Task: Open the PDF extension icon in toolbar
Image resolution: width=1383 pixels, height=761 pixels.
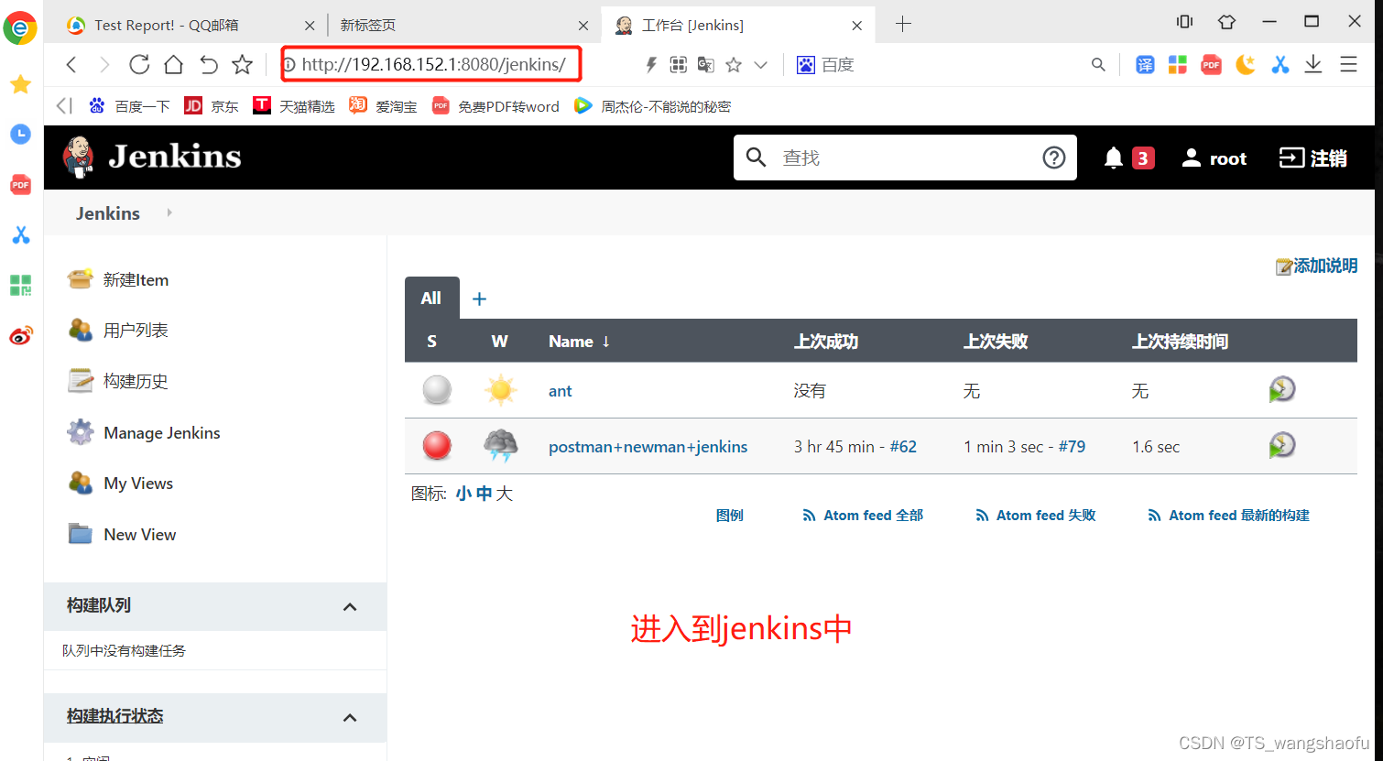Action: coord(1211,65)
